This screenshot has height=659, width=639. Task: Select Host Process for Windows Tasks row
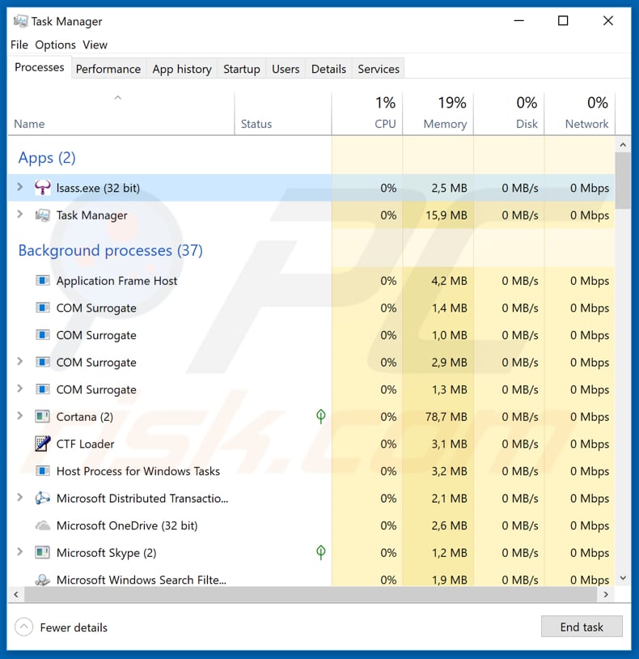click(311, 471)
